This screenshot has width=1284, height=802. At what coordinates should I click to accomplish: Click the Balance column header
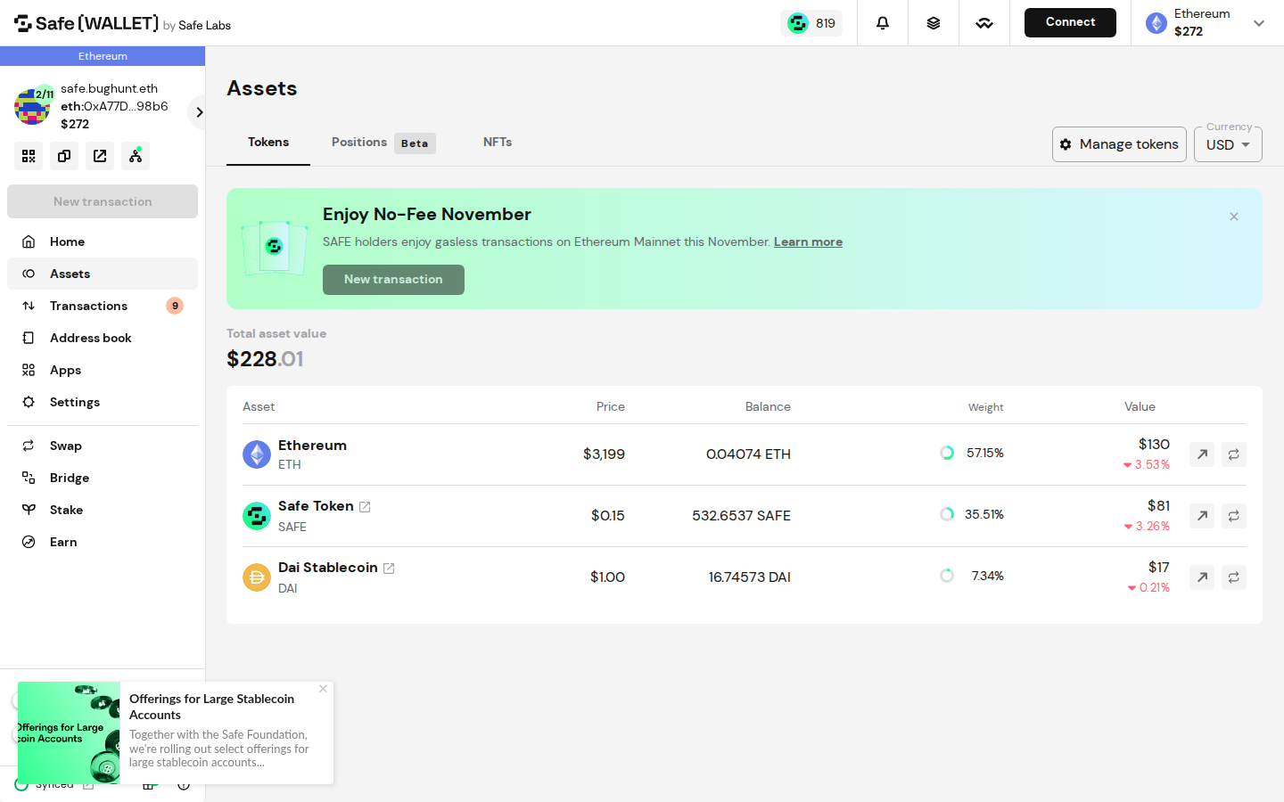(x=768, y=406)
